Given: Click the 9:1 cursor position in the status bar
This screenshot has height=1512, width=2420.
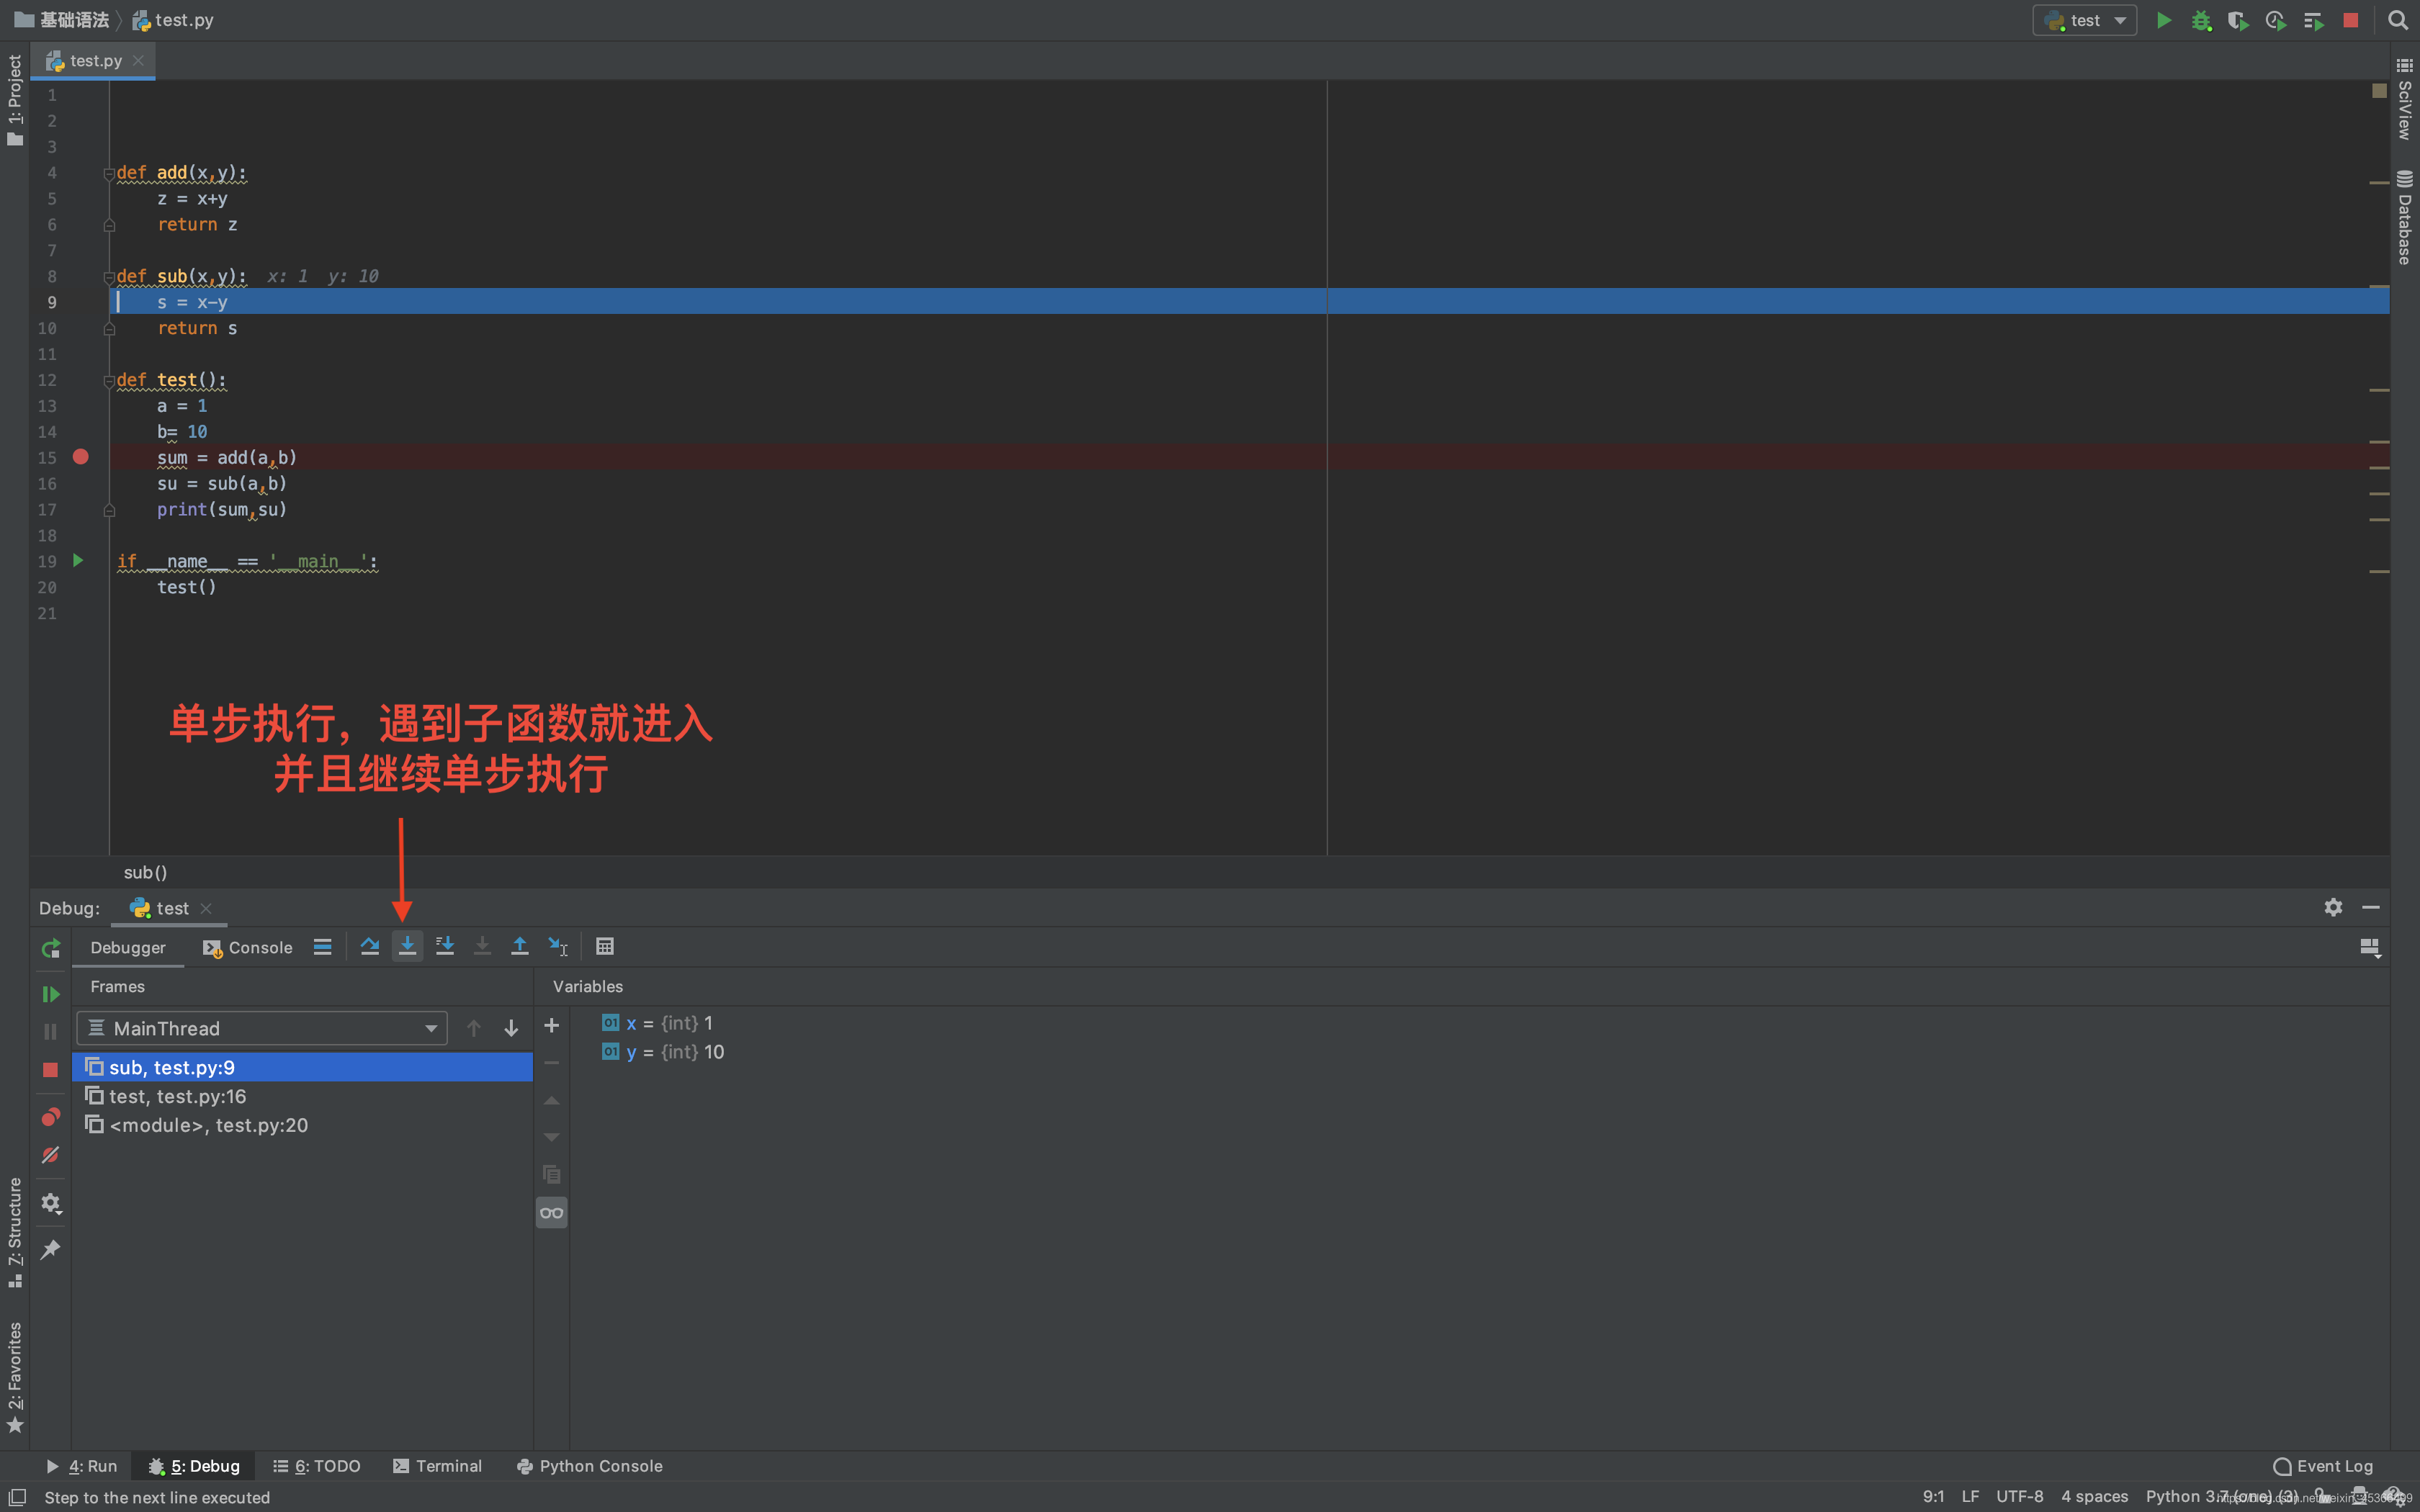Looking at the screenshot, I should (x=1933, y=1496).
